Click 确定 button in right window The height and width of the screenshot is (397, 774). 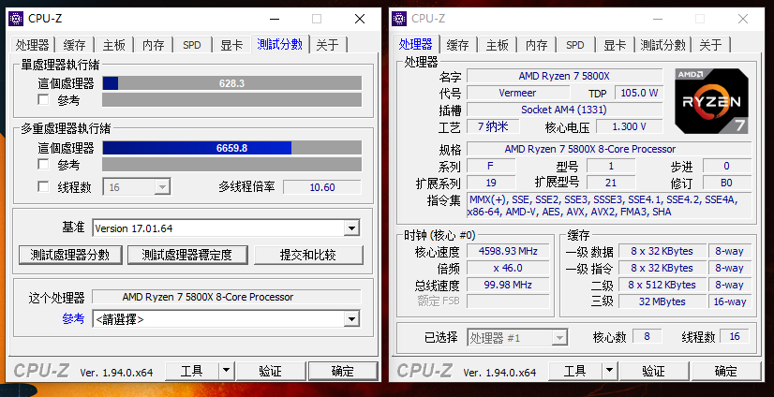(x=726, y=371)
